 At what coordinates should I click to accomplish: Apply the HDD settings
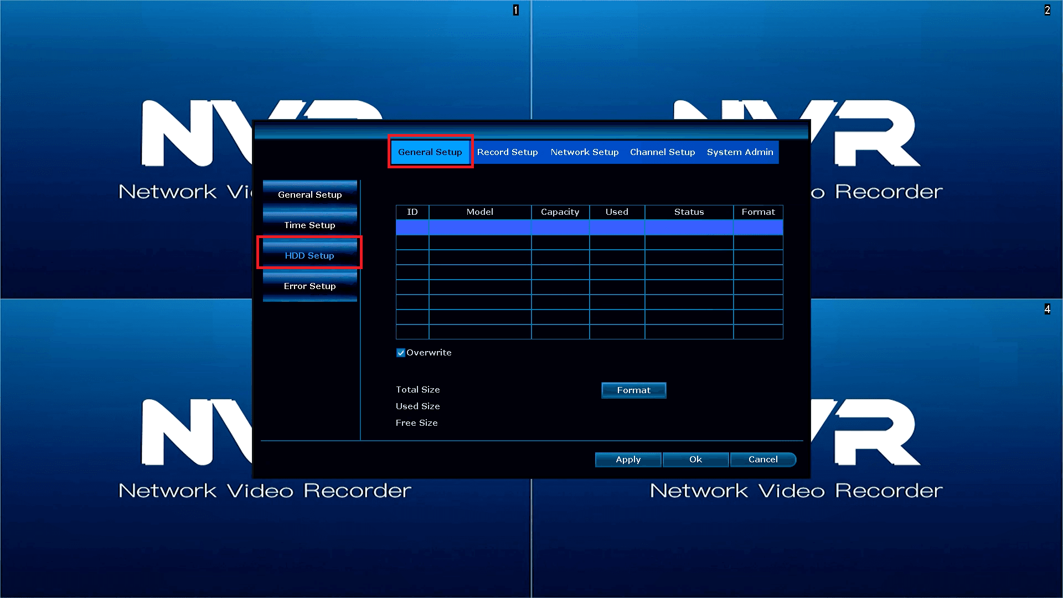click(628, 460)
